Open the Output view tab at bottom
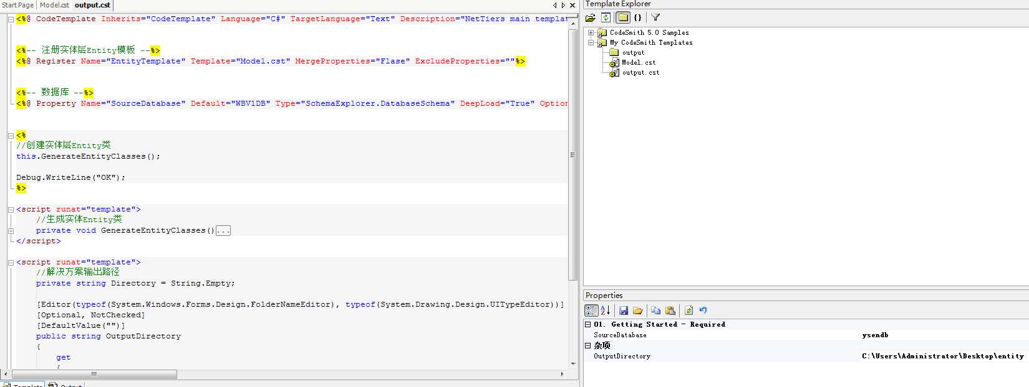Image resolution: width=1029 pixels, height=387 pixels. click(65, 385)
